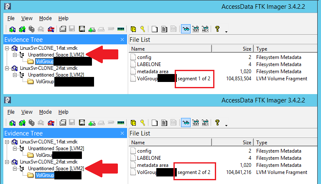Open View menu in segment 1 window
321x184 pixels.
(x=27, y=18)
